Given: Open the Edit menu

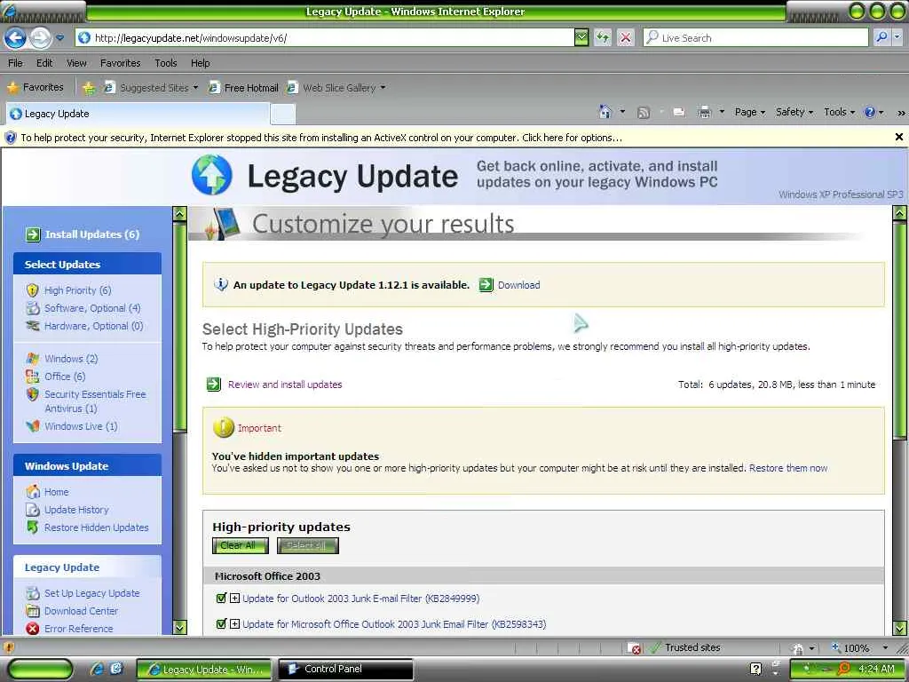Looking at the screenshot, I should 44,63.
